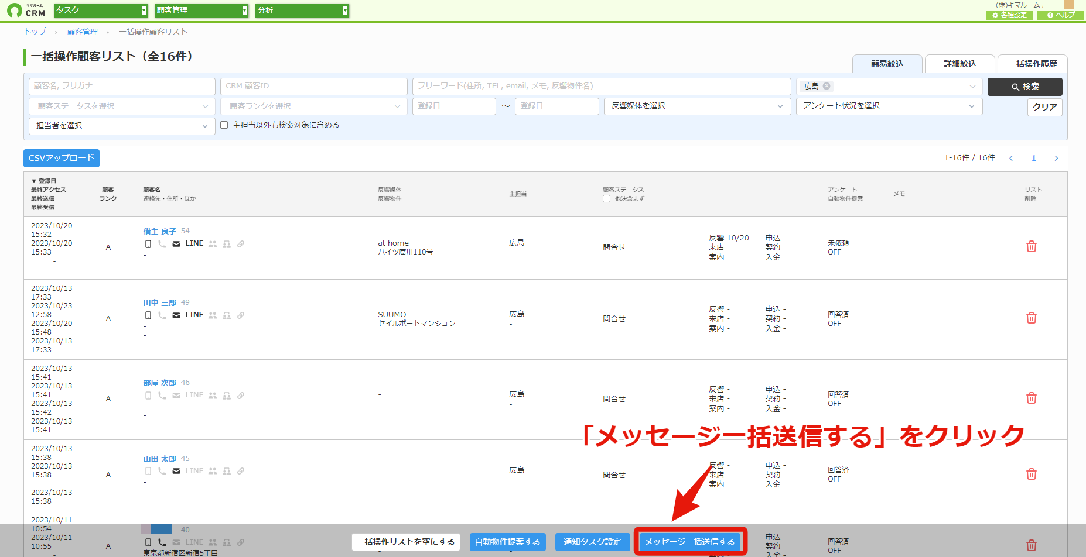Click link chain icon for 山田 太郎
Viewport: 1086px width, 557px height.
(241, 471)
